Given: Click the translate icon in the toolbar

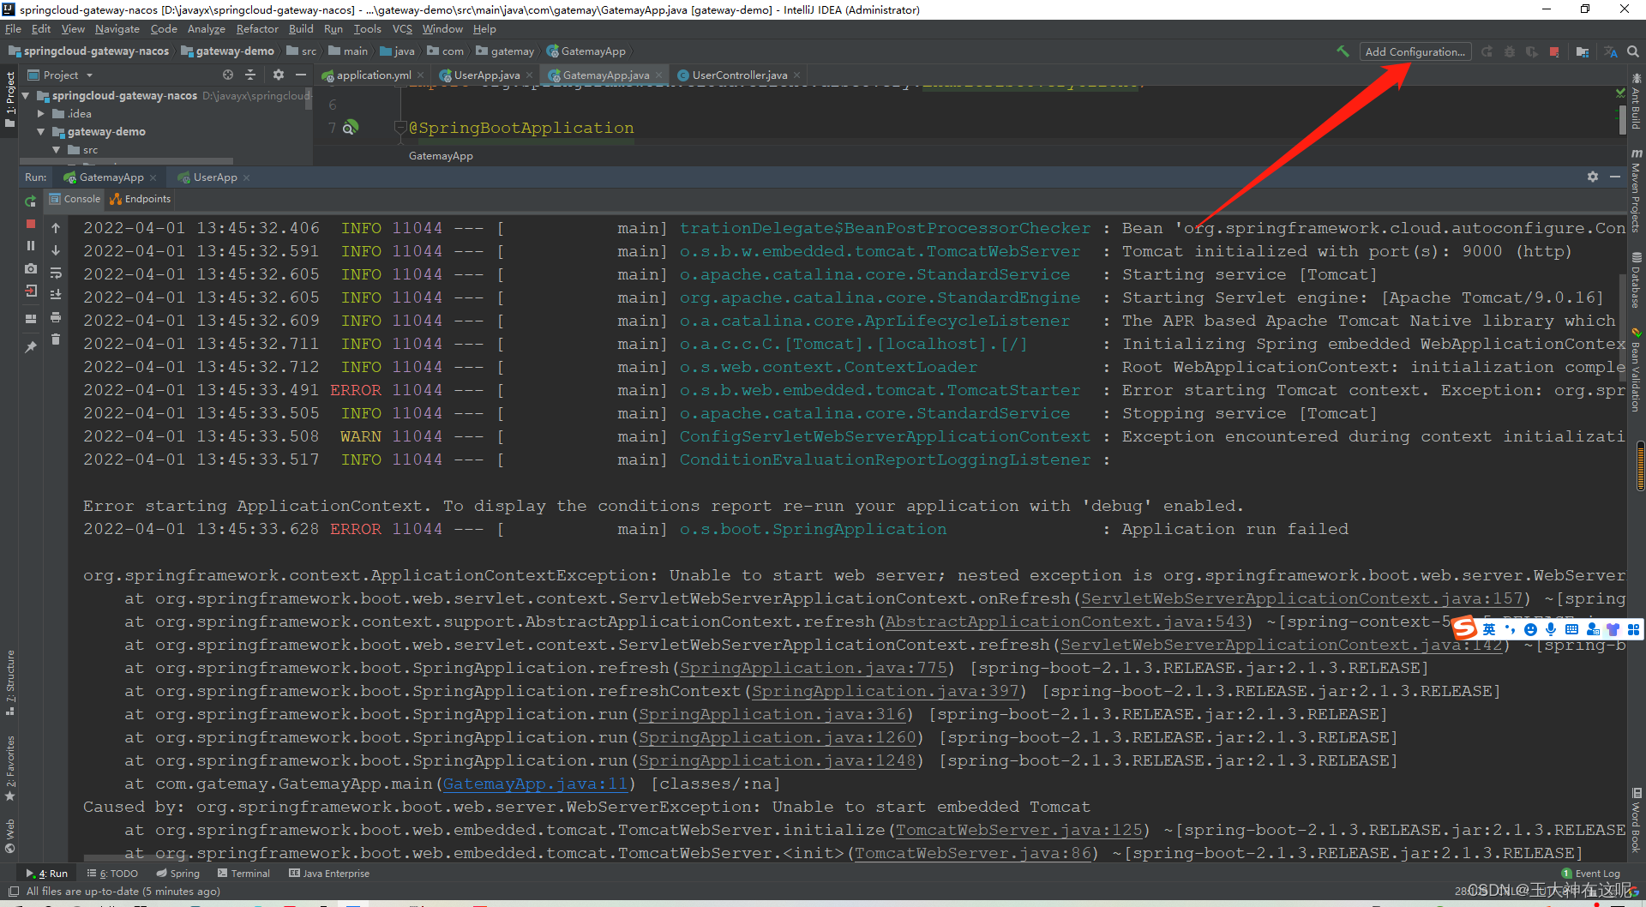Looking at the screenshot, I should pyautogui.click(x=1611, y=52).
